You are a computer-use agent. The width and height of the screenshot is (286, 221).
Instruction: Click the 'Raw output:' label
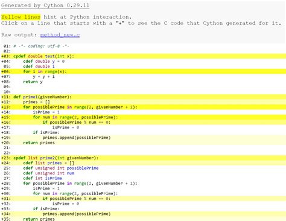(19, 35)
